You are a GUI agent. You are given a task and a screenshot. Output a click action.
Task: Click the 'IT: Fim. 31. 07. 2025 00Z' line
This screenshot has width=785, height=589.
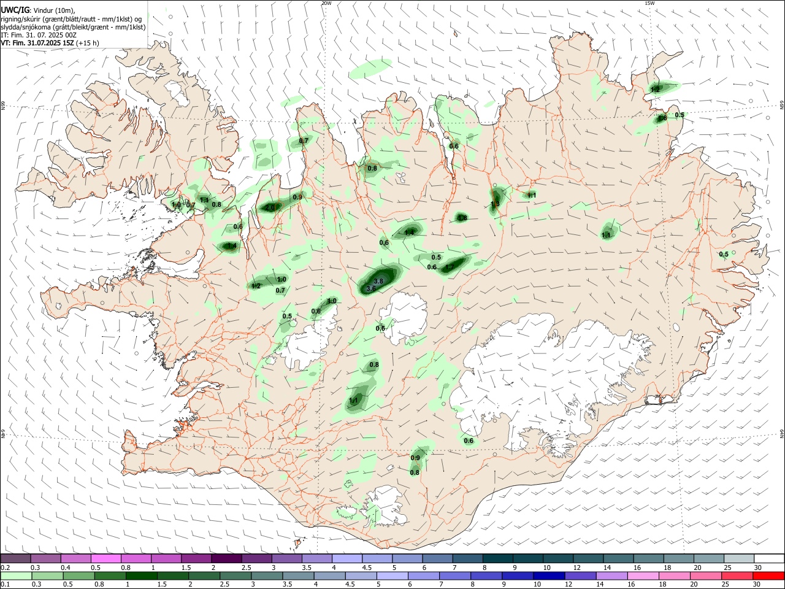(x=39, y=35)
